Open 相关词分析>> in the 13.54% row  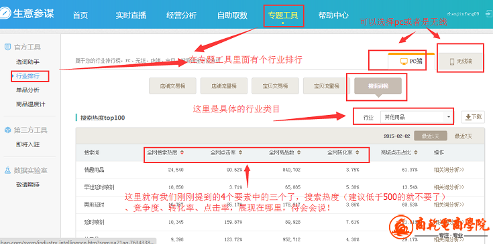tap(449, 187)
